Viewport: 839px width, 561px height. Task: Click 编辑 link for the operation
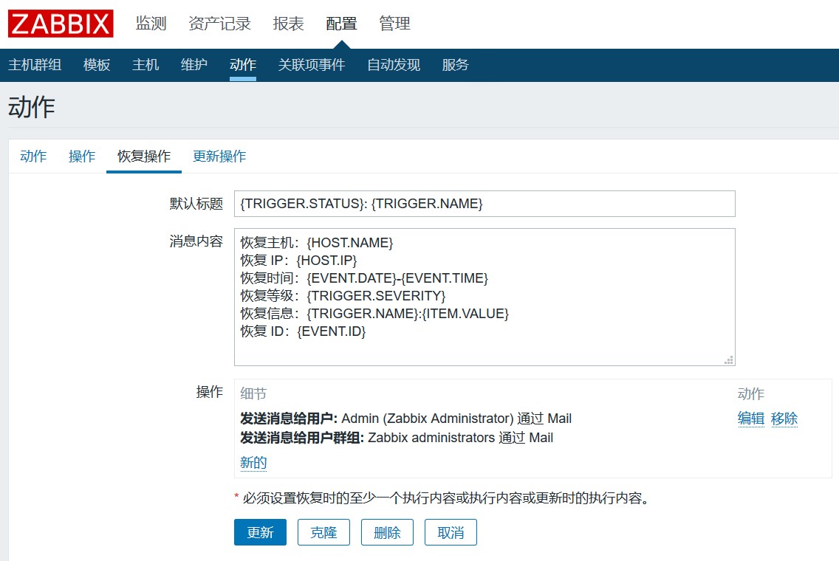[751, 419]
